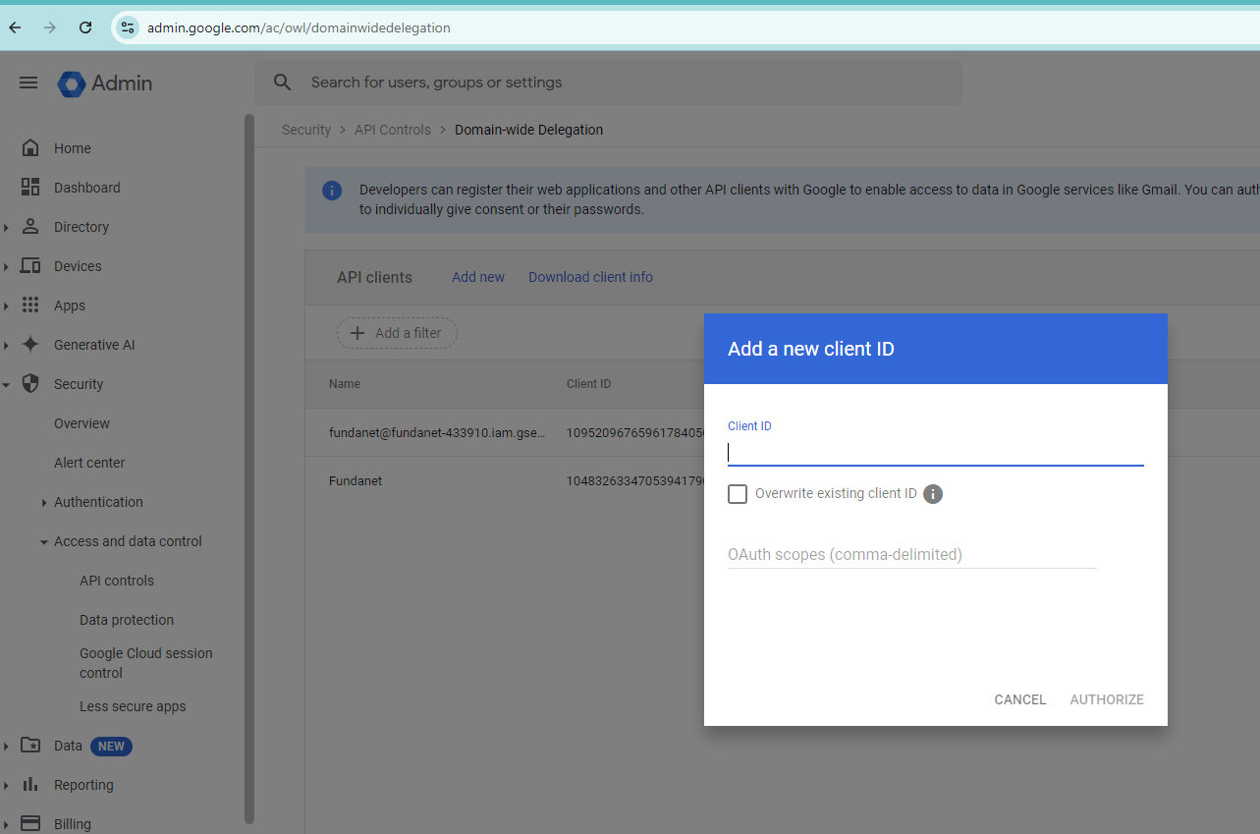Open Dashboard via its sidebar icon
This screenshot has height=834, width=1260.
point(30,188)
